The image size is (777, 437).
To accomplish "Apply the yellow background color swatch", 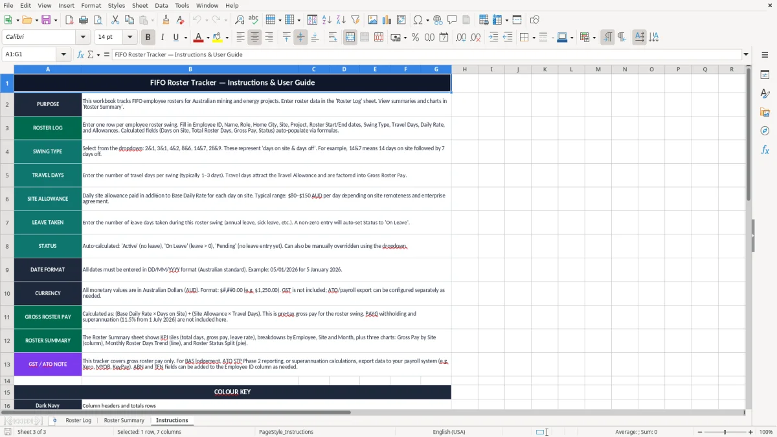I will (x=218, y=38).
